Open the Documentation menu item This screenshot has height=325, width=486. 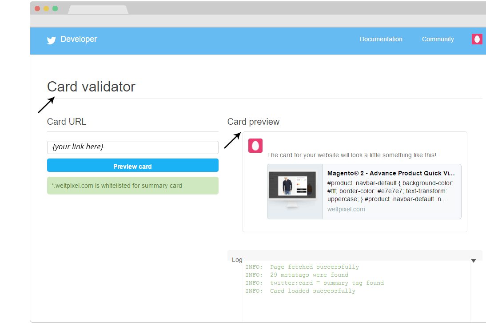tap(381, 39)
